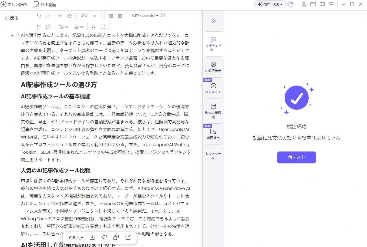The height and width of the screenshot is (247, 367).
Task: Open the 文章 paragraph style dropdown
Action: (x=89, y=16)
